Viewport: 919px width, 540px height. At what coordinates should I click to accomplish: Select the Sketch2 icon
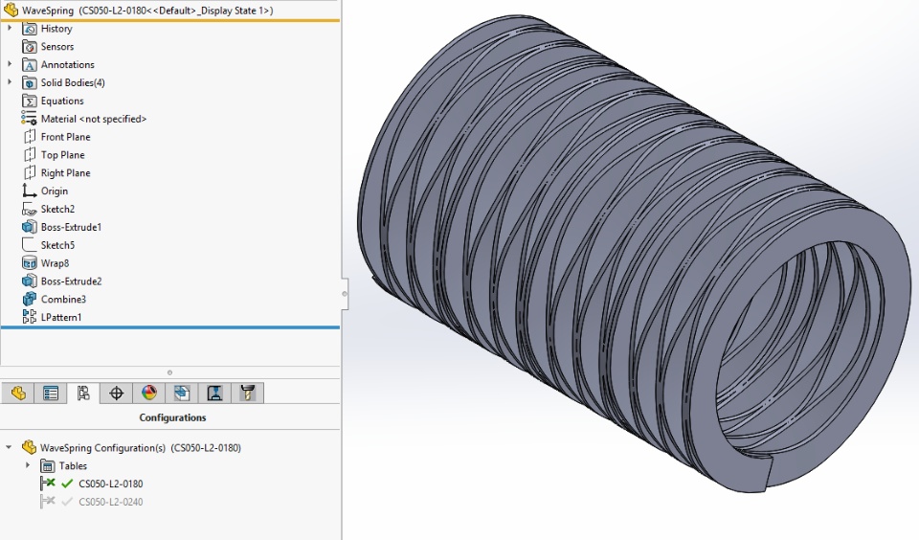coord(30,209)
